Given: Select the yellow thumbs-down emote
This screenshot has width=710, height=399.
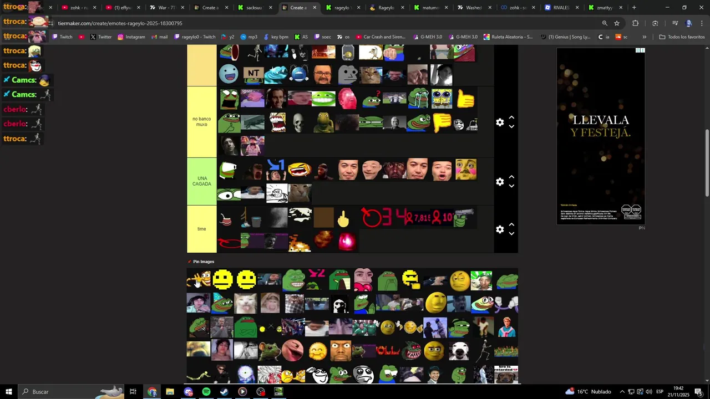Looking at the screenshot, I should pos(442,122).
